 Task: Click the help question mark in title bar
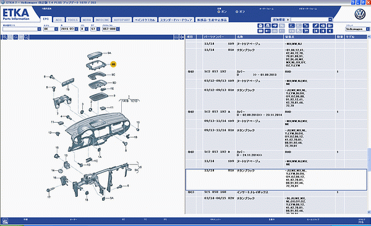tap(353, 2)
